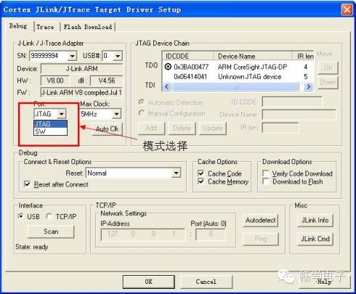This screenshot has height=294, width=356.
Task: Open JLink Cmd
Action: pyautogui.click(x=315, y=239)
